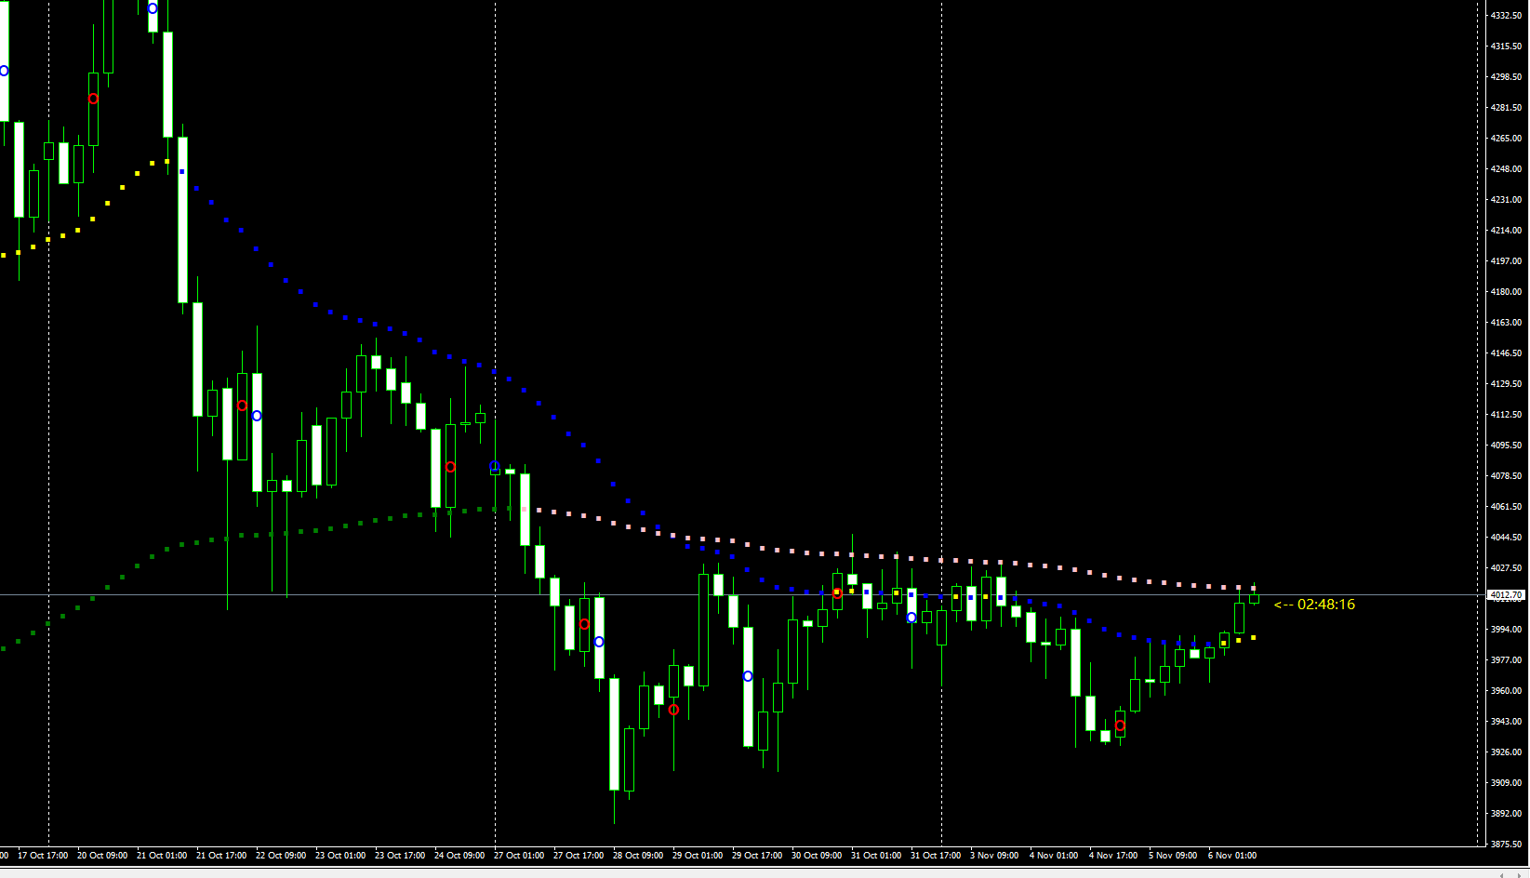Screen dimensions: 1530x878
Task: Click the 6 Nov 01:00 time axis label
Action: (1232, 856)
